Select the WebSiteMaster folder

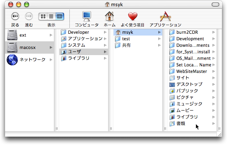coord(191,71)
